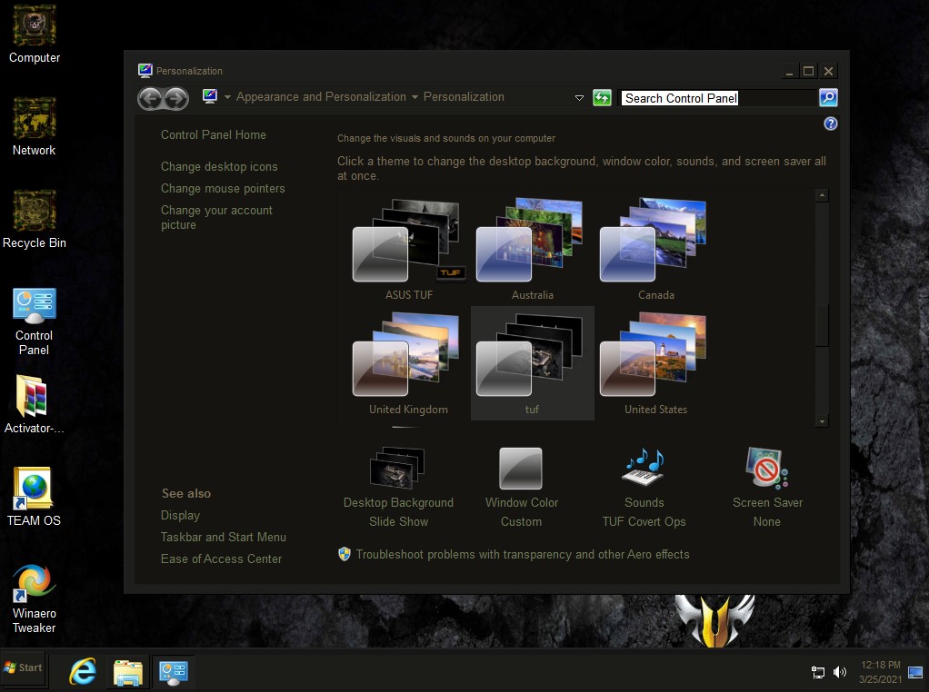Open the Help question mark icon
Screen dimensions: 929x692
(831, 124)
